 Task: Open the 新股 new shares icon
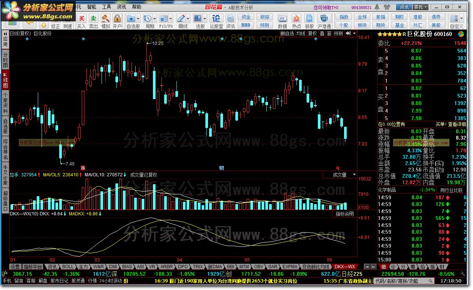coord(309,18)
